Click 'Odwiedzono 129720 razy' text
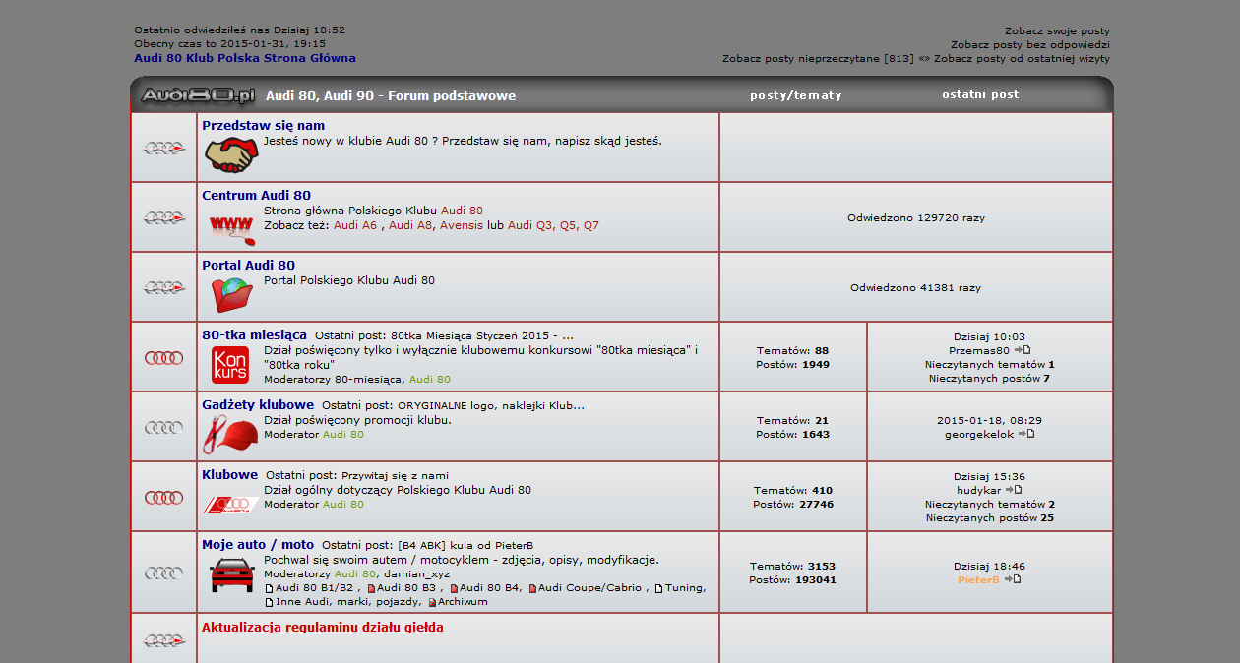1240x663 pixels. pyautogui.click(x=916, y=218)
